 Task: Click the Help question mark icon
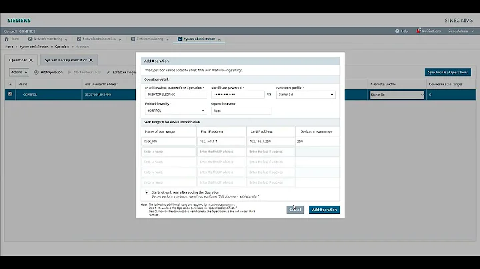pos(397,31)
